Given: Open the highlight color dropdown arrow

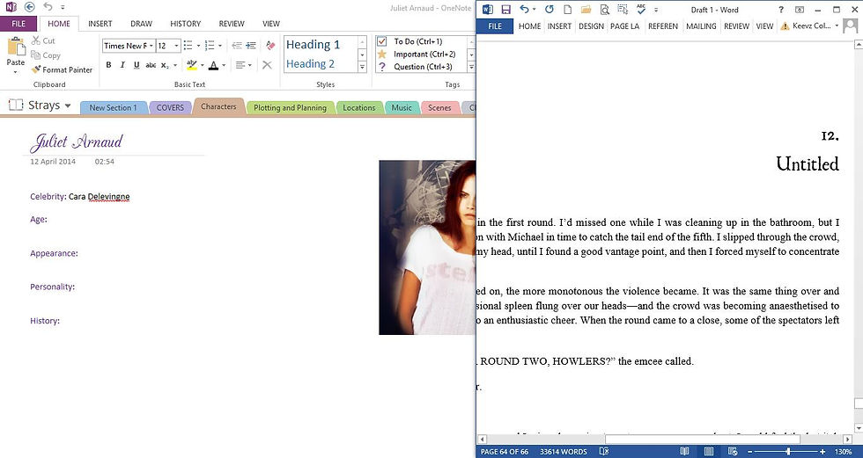Looking at the screenshot, I should (202, 65).
